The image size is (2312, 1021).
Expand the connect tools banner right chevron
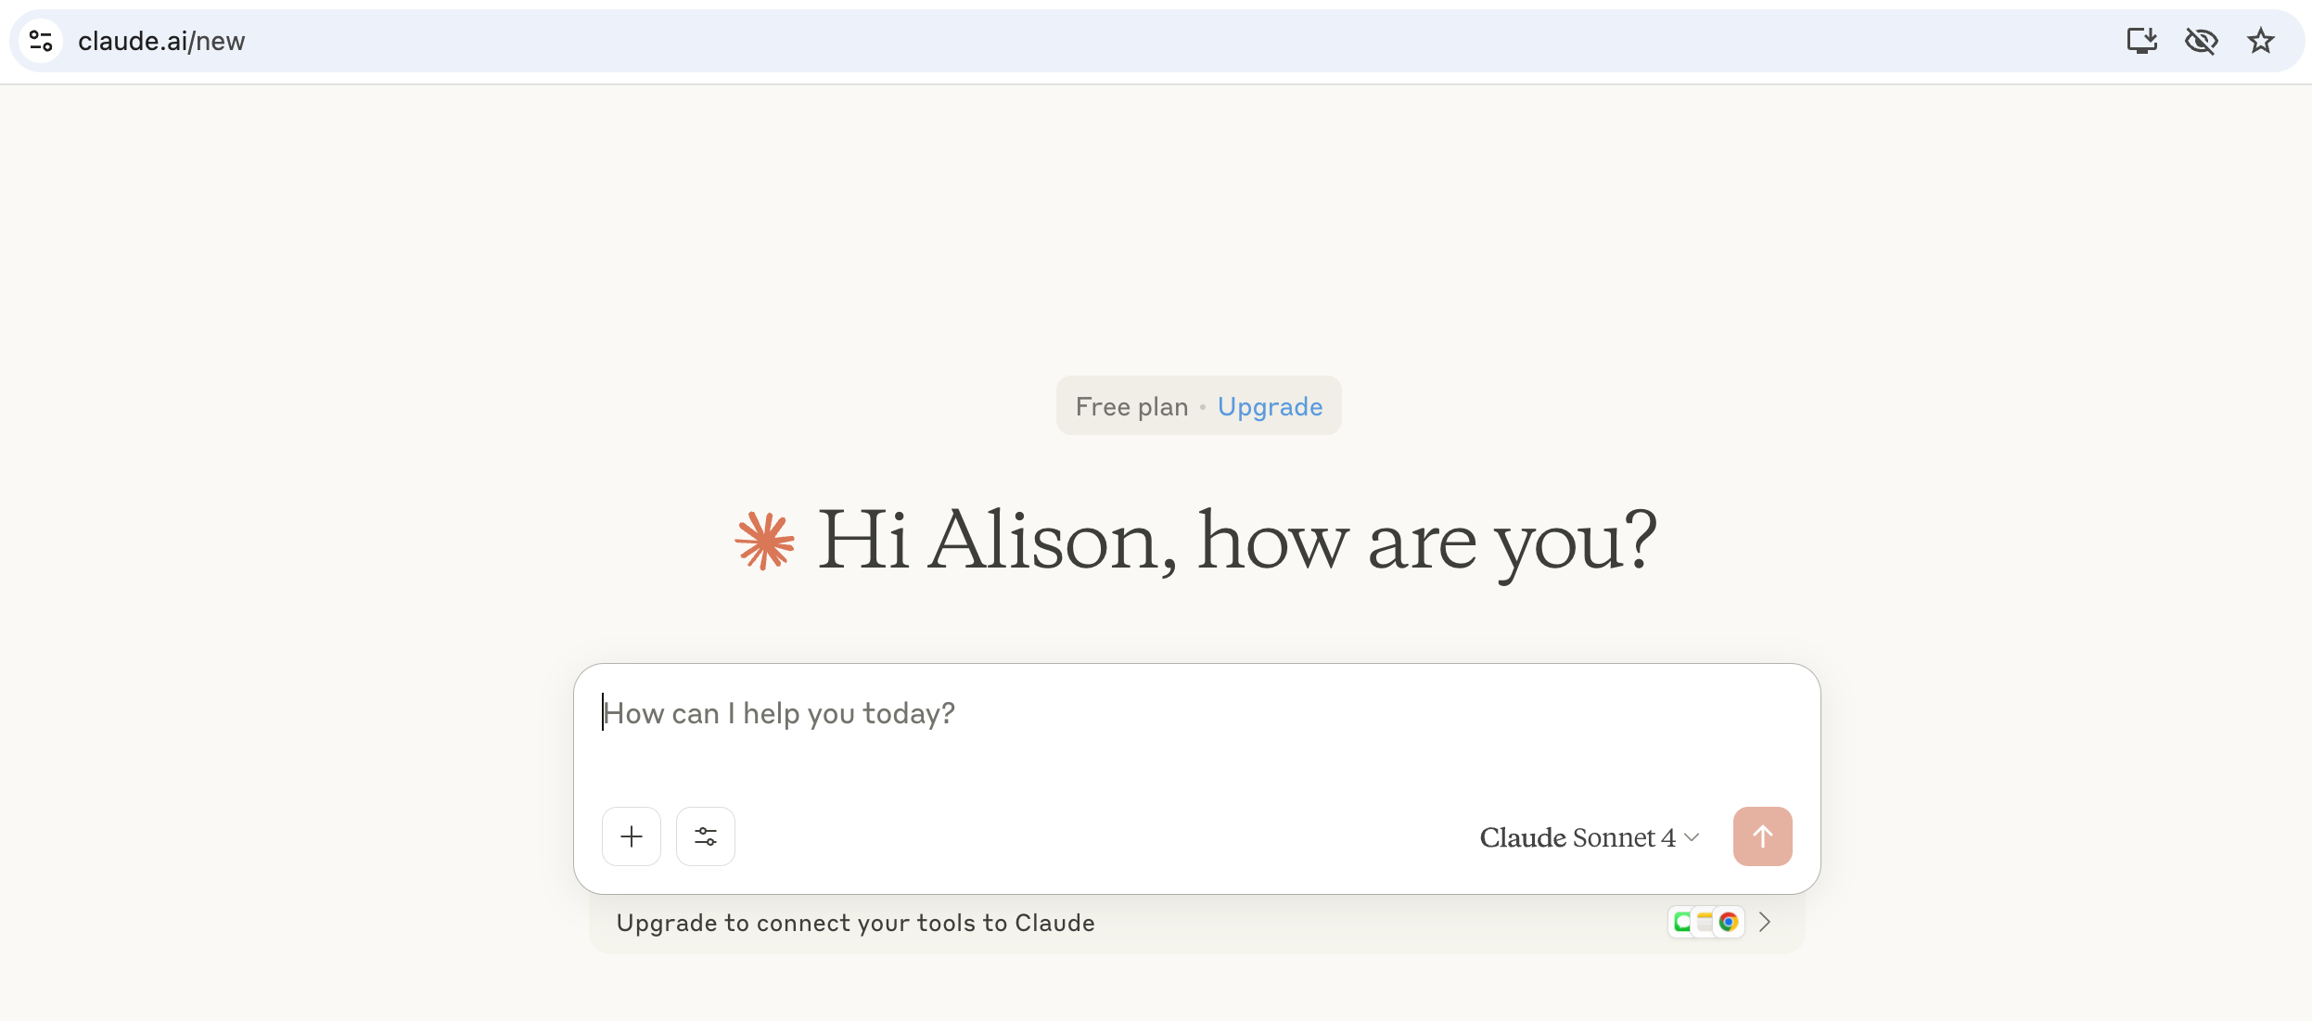pyautogui.click(x=1765, y=922)
